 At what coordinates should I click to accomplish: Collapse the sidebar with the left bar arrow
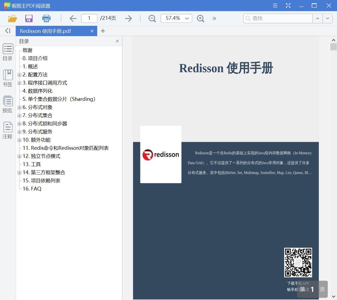[8, 31]
